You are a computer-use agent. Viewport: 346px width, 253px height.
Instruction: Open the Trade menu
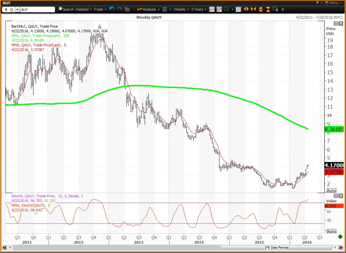point(100,9)
